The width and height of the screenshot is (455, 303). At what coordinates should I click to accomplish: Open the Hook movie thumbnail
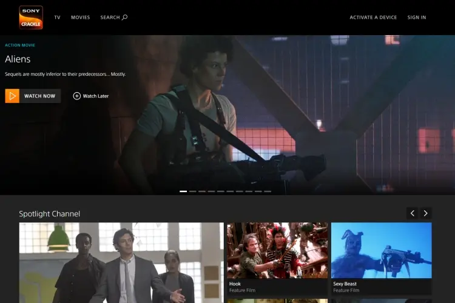tap(277, 250)
